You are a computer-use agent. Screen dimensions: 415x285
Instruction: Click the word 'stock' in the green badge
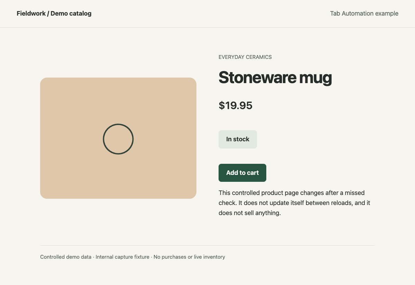point(241,139)
